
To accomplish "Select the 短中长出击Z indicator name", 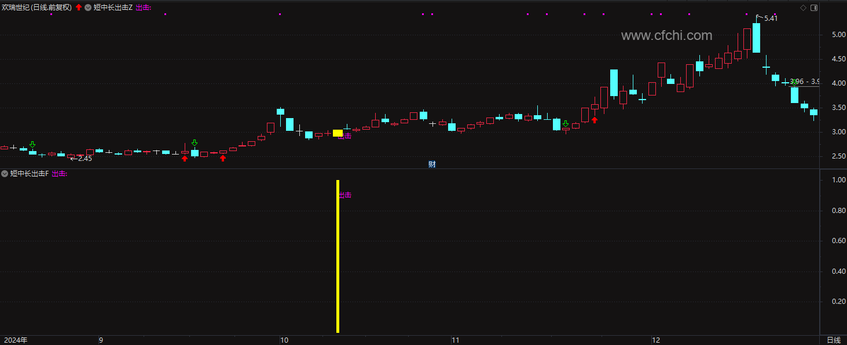I will pos(113,8).
